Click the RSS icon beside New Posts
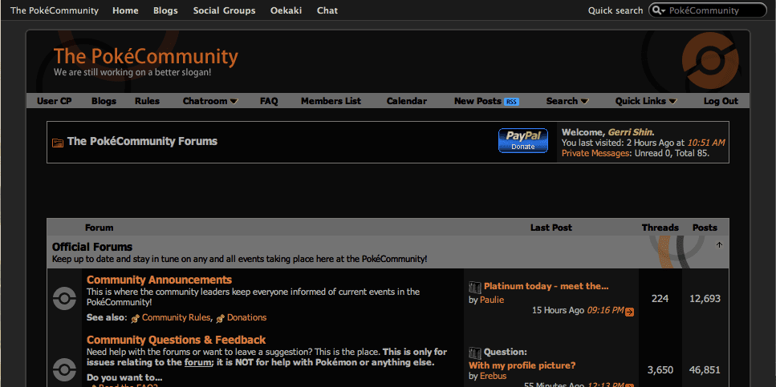This screenshot has height=387, width=776. tap(511, 101)
